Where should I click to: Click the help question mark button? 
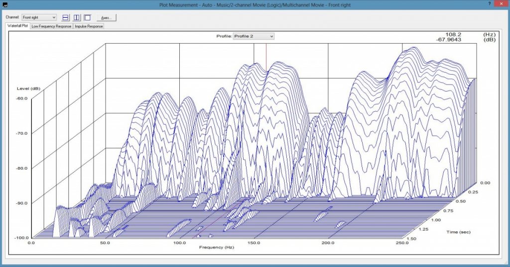490,3
